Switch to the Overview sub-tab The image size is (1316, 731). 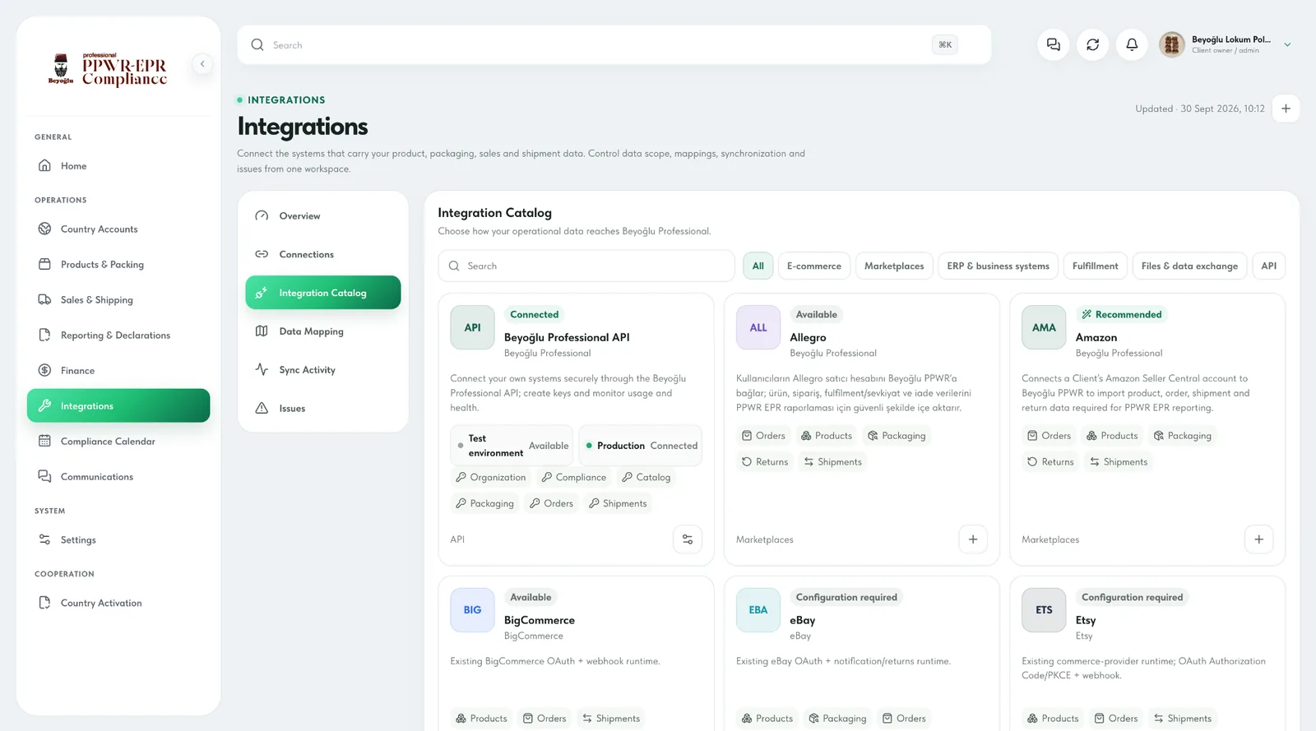[323, 216]
